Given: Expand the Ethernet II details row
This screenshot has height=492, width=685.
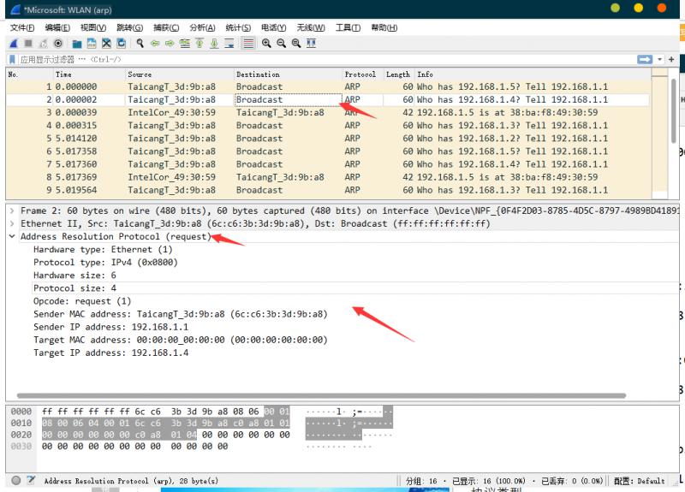Looking at the screenshot, I should click(x=12, y=223).
